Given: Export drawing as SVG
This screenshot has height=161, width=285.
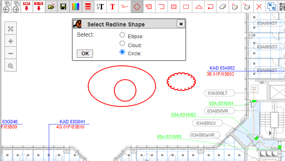Looking at the screenshot, I should (39, 7).
